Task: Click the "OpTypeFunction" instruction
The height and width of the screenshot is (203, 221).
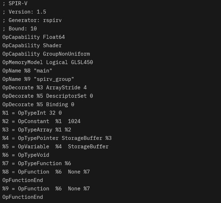Action: 40,163
